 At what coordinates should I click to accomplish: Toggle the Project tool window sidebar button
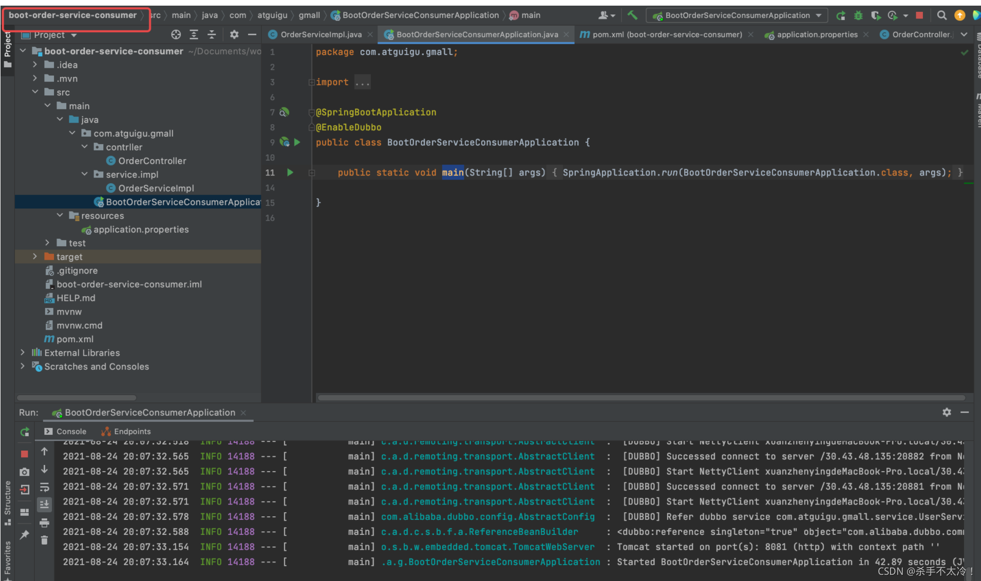click(7, 49)
